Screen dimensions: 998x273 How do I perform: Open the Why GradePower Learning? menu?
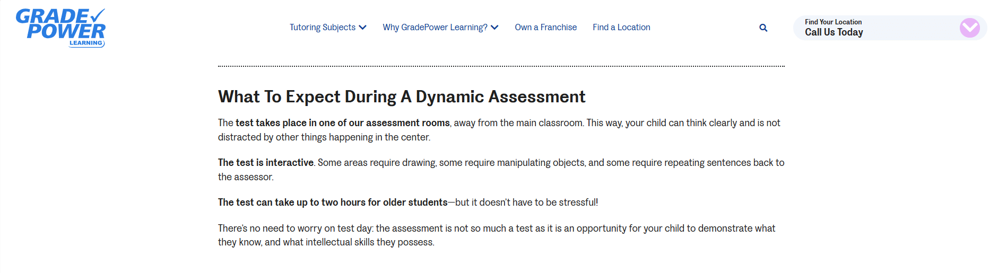(435, 28)
